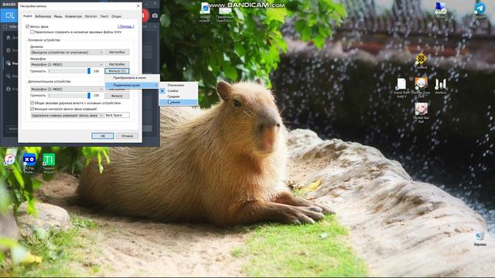Click the 'Отмена' cancel button
Screen dimensions: 495x278
127,136
